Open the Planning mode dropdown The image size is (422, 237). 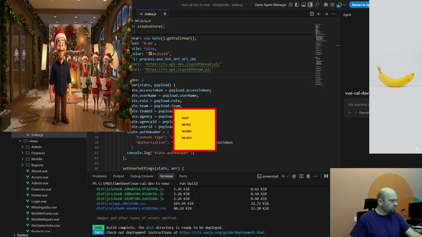click(362, 113)
